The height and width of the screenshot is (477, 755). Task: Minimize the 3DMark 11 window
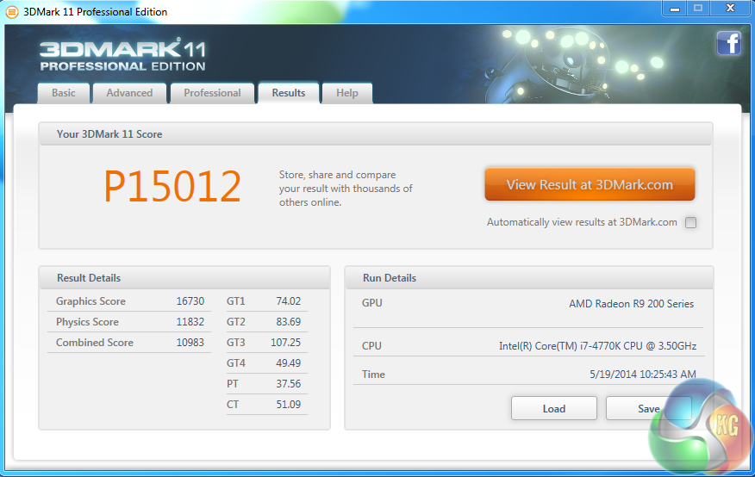(x=674, y=9)
